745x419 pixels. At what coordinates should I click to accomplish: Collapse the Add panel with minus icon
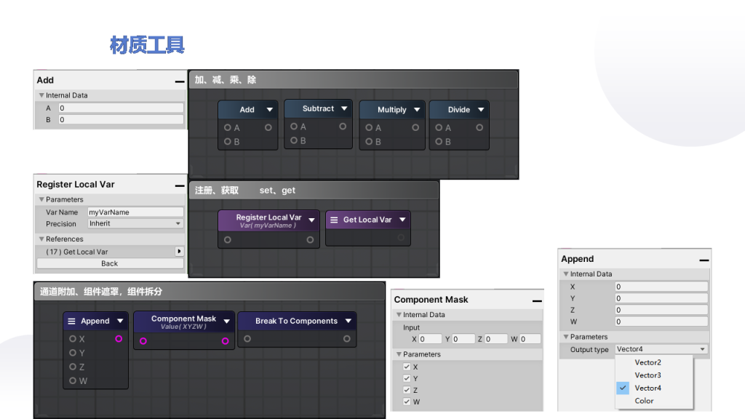click(x=179, y=81)
